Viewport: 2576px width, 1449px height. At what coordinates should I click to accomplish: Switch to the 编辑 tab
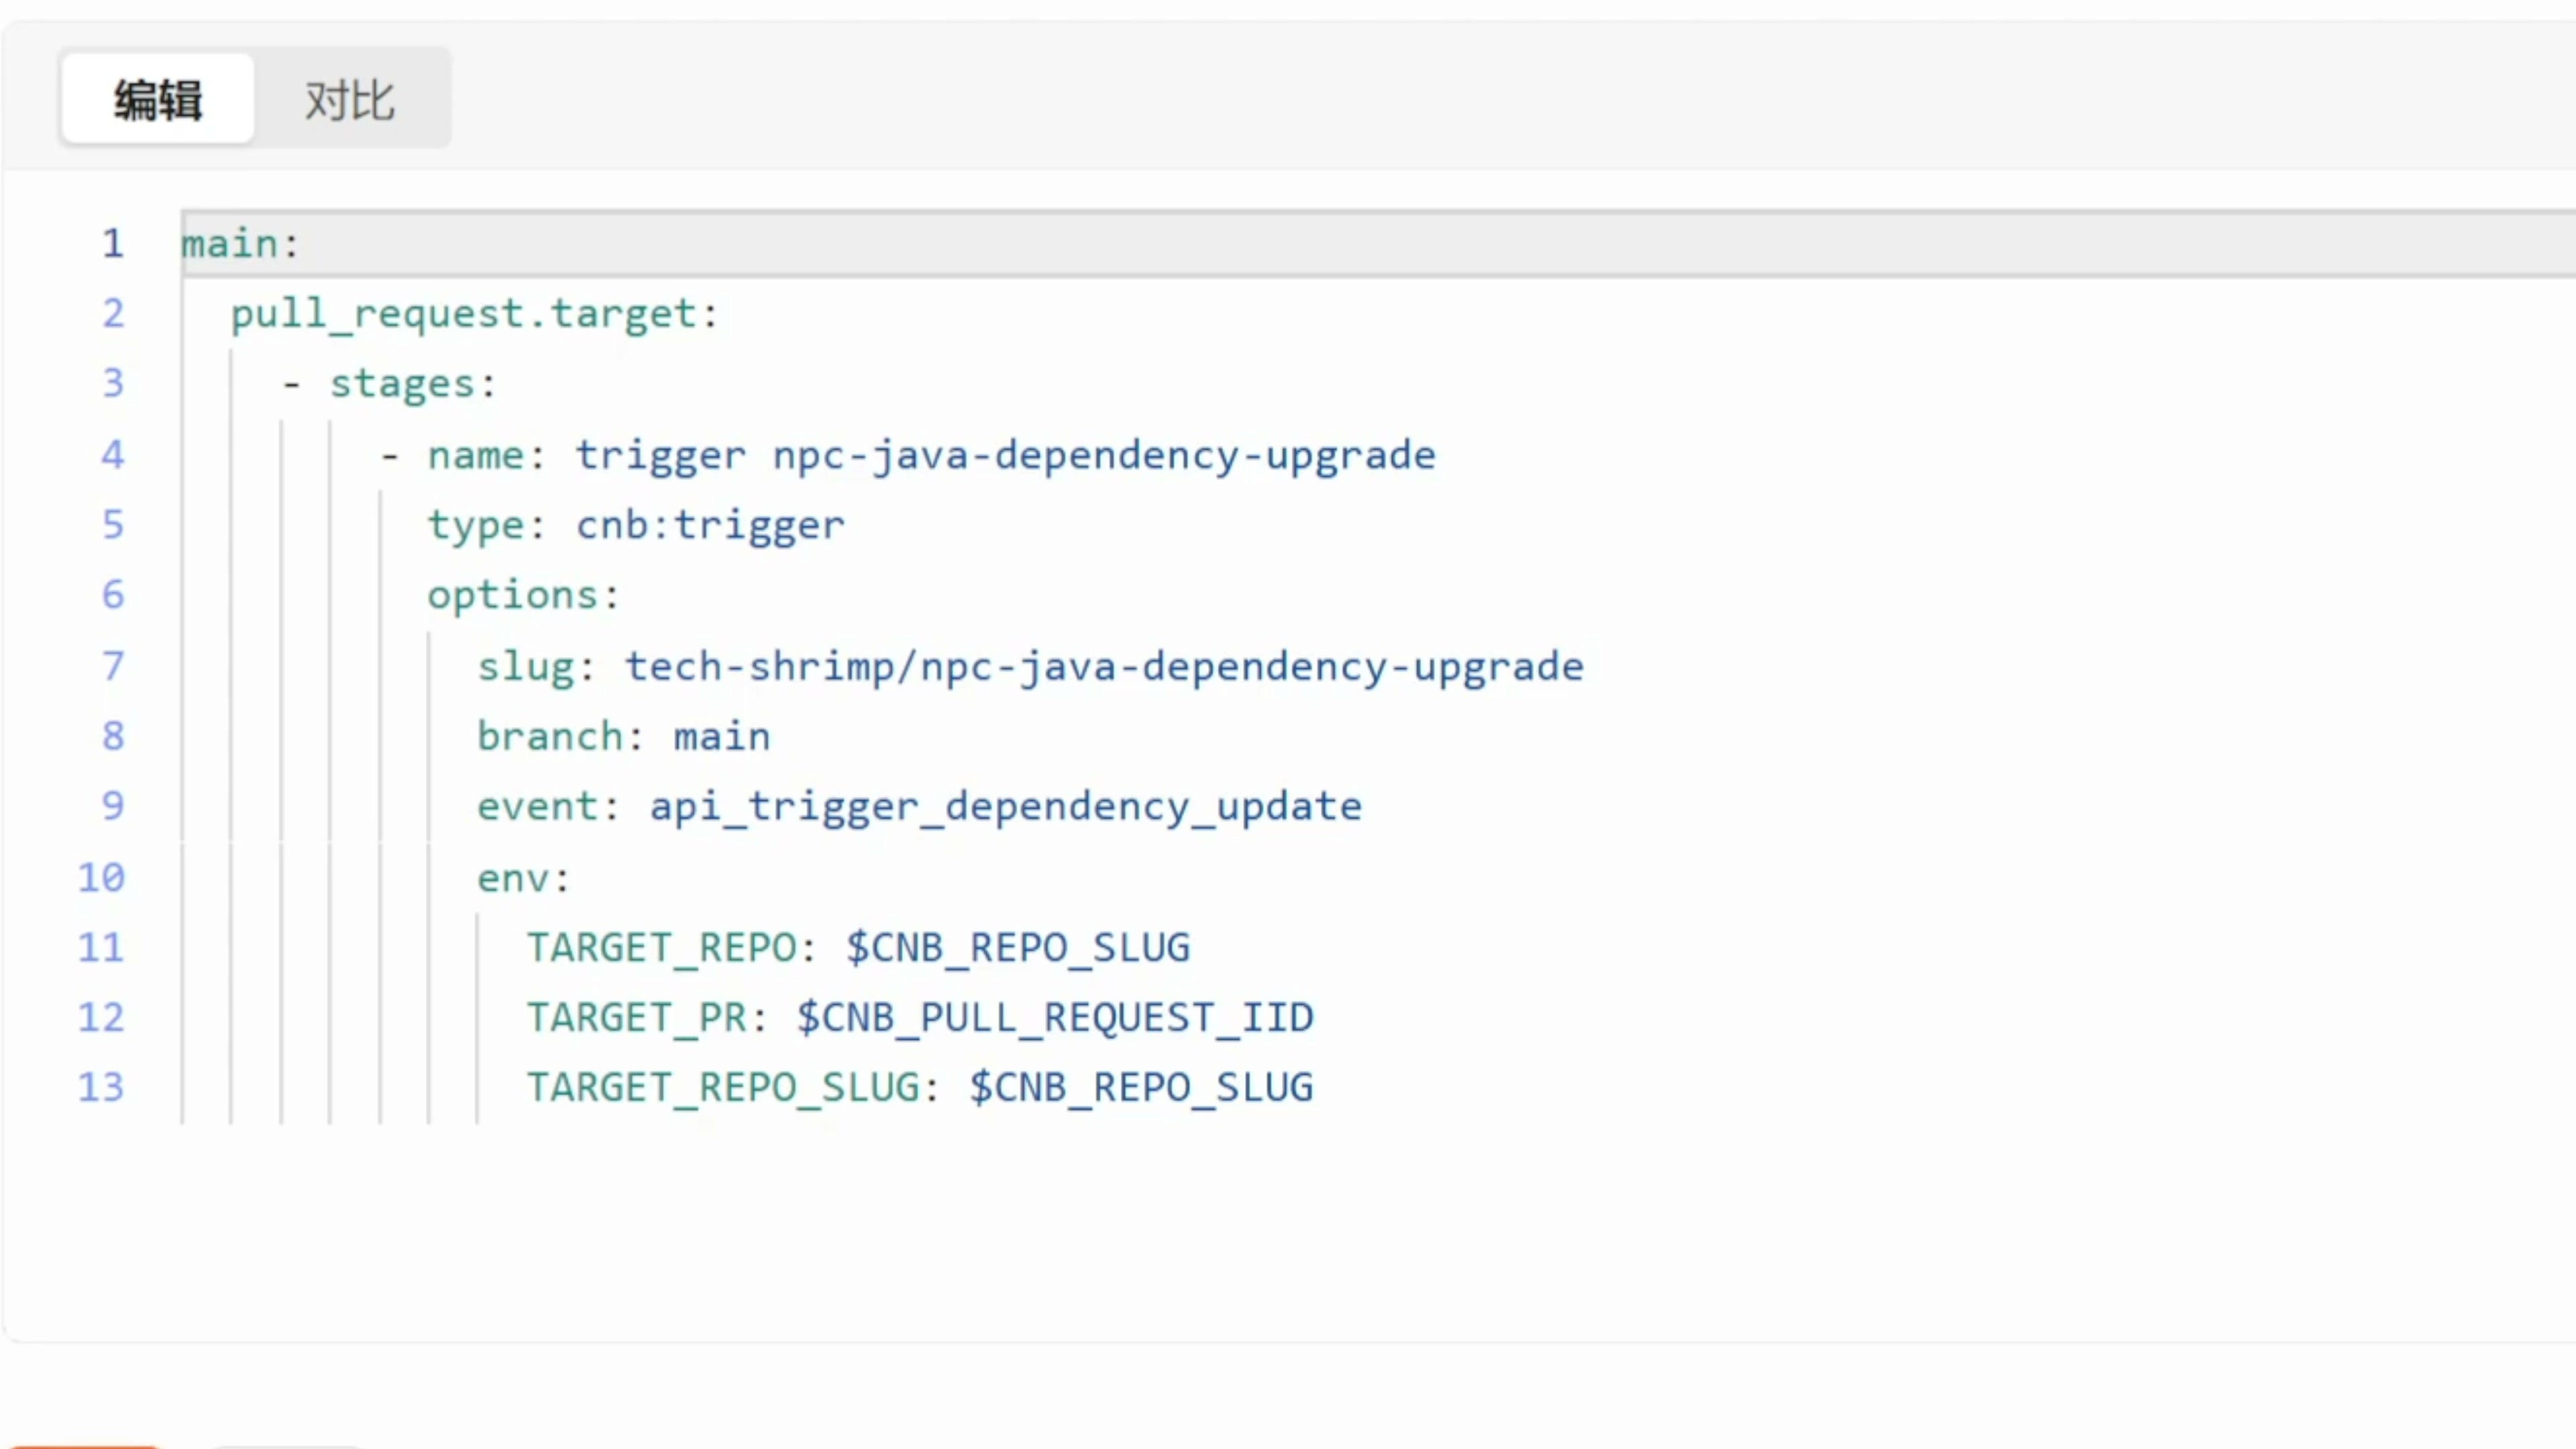[157, 99]
